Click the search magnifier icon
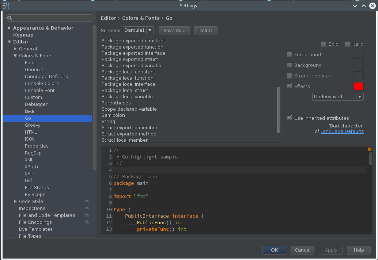 pyautogui.click(x=10, y=18)
